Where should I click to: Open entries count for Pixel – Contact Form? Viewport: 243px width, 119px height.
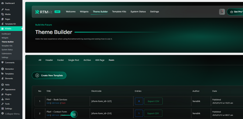139,113
